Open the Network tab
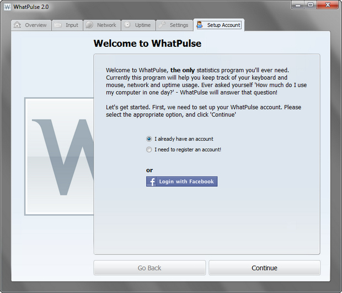This screenshot has height=293, width=342. (x=102, y=25)
